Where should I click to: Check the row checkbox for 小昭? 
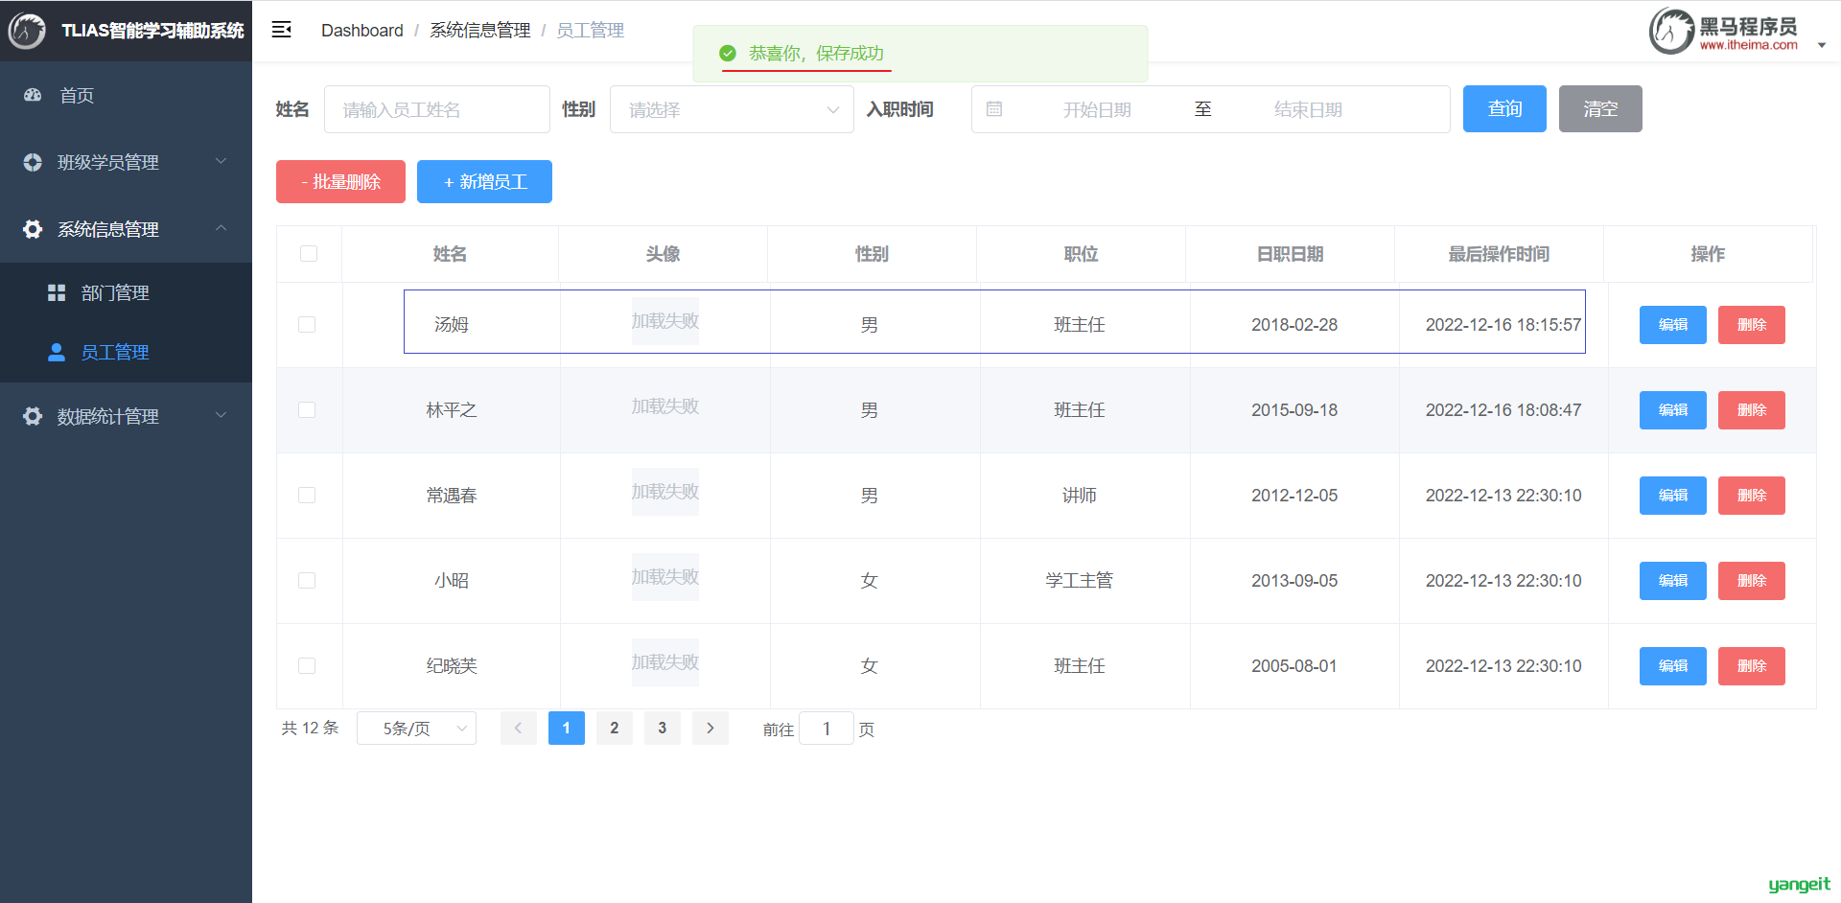click(x=307, y=581)
